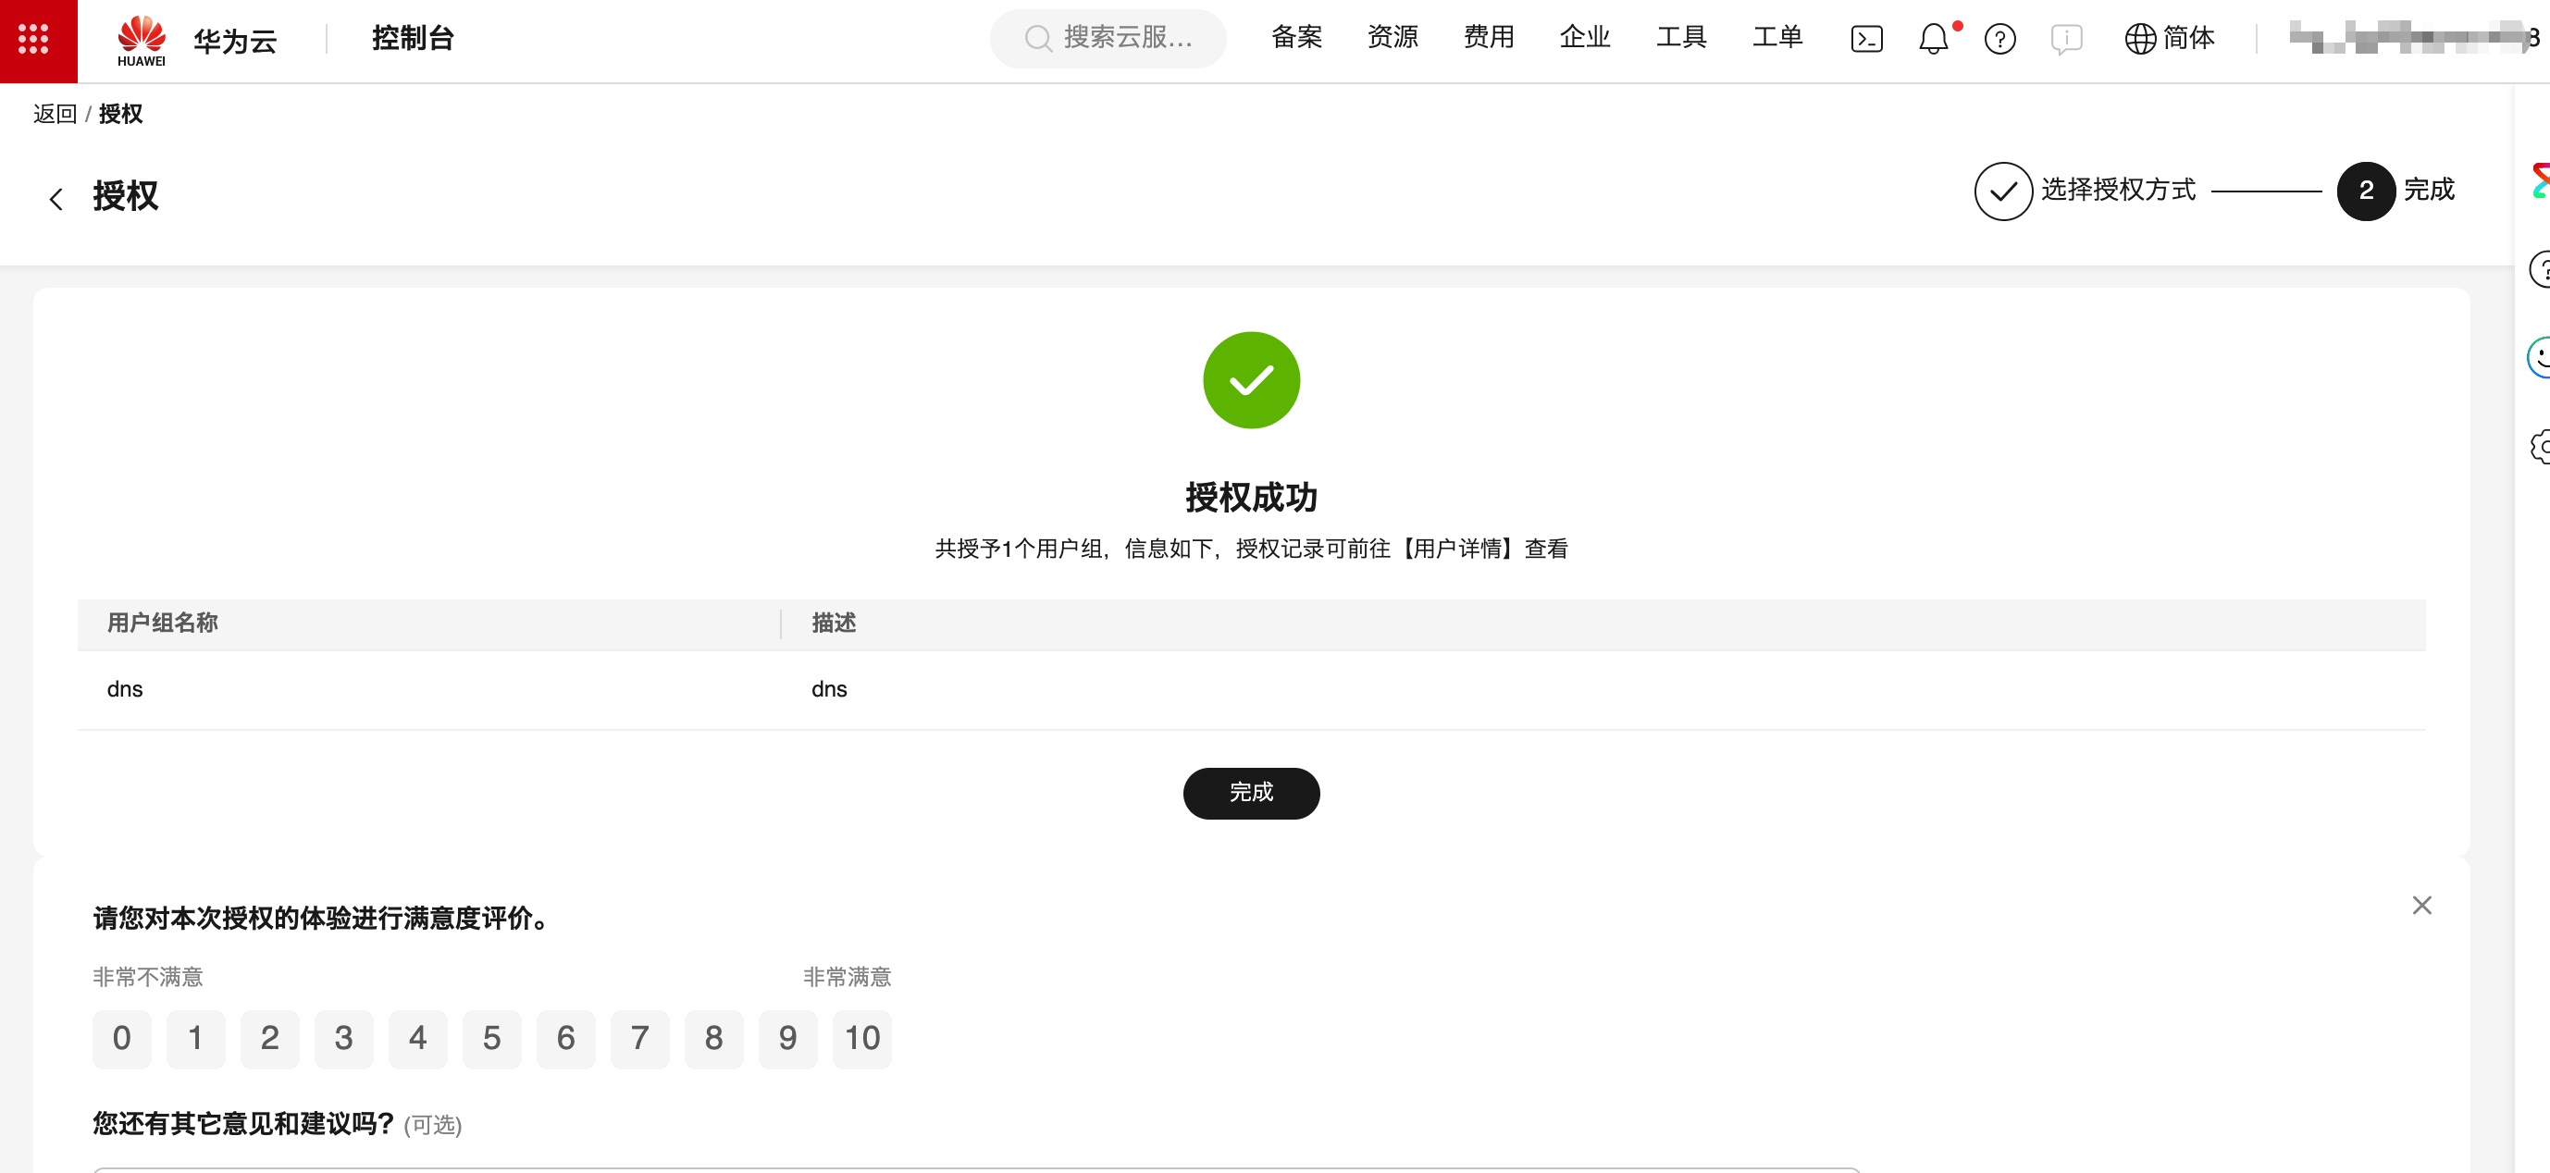
Task: Open the red services grid menu
Action: point(33,40)
